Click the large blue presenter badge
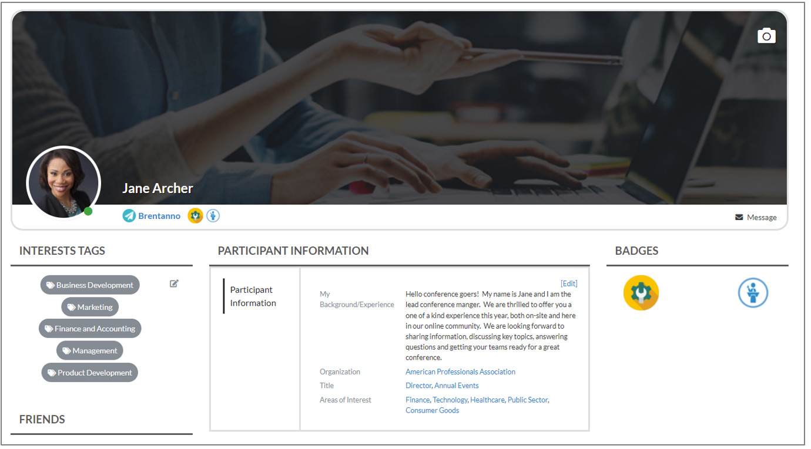The image size is (811, 449). click(x=753, y=293)
